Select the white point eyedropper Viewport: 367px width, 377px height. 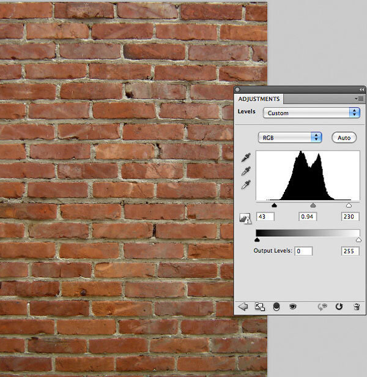[246, 185]
